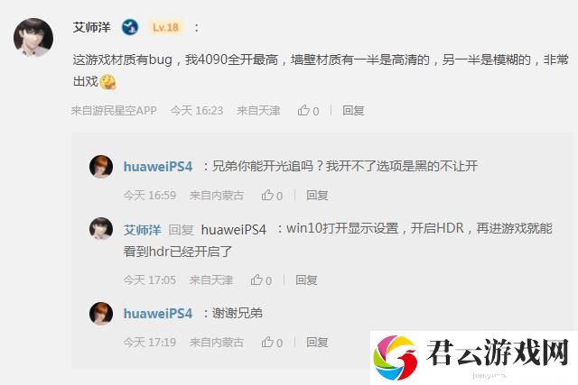The image size is (578, 385).
Task: Click 艾师洋's large profile avatar
Action: tap(33, 38)
